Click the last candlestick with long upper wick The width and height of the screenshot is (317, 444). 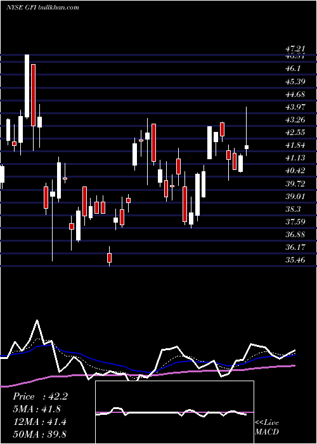(x=247, y=147)
